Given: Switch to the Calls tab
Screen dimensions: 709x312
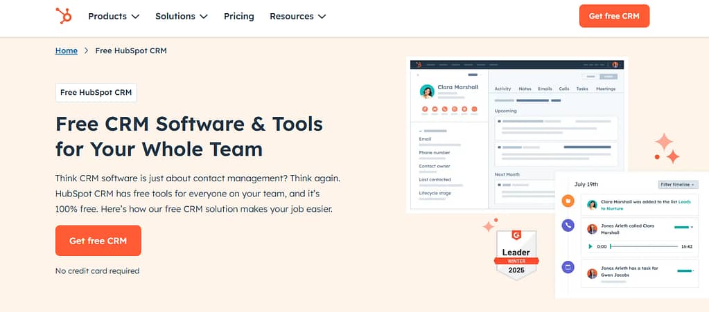Looking at the screenshot, I should click(x=564, y=89).
